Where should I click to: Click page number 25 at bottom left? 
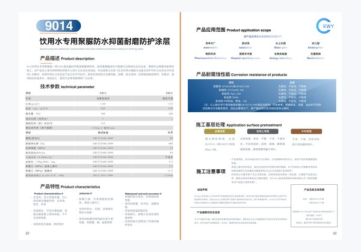28,233
